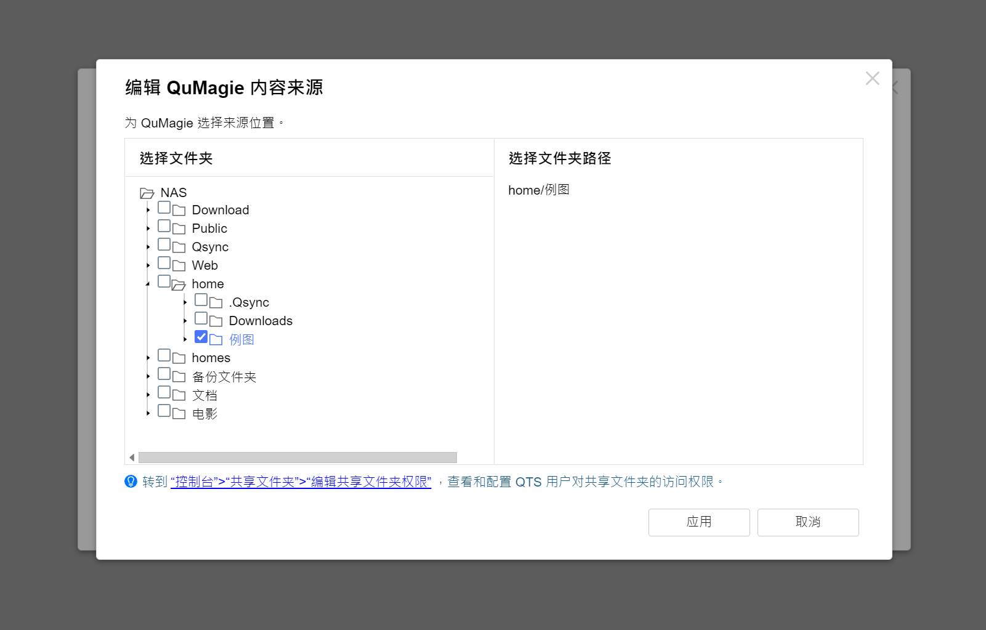
Task: Check the 文档 folder checkbox
Action: coord(164,392)
